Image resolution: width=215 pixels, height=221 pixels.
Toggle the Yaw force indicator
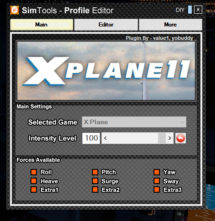[x=157, y=172]
